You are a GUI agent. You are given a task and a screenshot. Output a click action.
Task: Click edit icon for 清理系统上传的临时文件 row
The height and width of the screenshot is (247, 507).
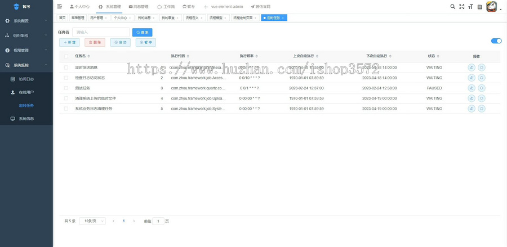pyautogui.click(x=472, y=98)
